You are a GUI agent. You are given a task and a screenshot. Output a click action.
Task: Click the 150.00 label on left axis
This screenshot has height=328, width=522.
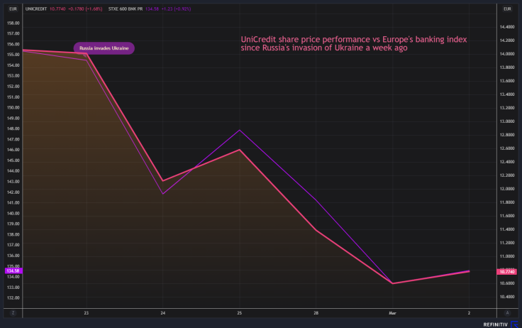click(x=13, y=108)
